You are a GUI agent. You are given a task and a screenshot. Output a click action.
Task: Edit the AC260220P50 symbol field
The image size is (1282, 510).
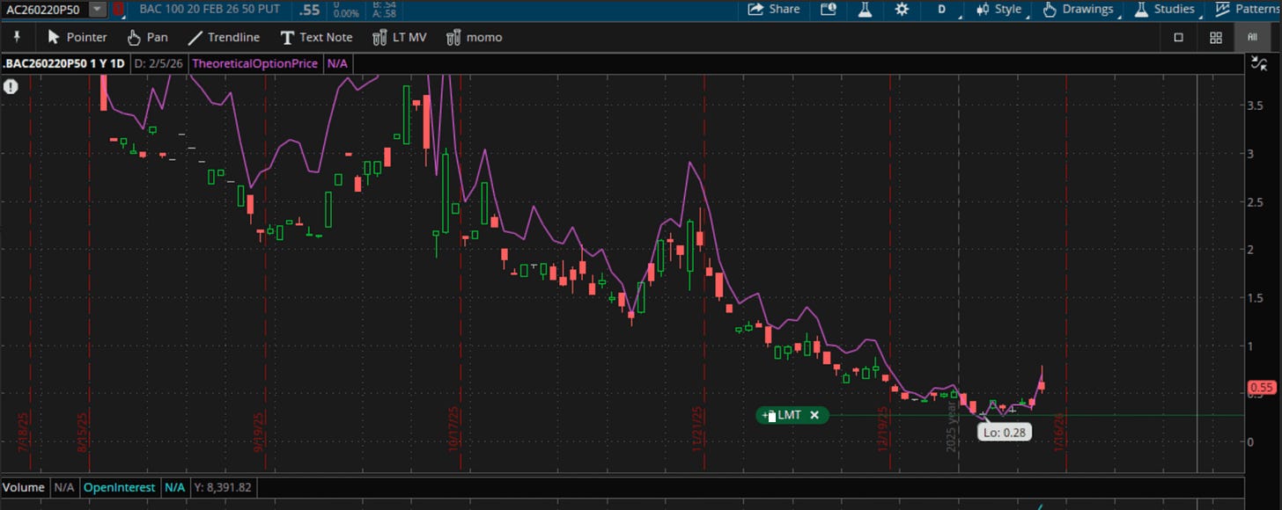44,9
